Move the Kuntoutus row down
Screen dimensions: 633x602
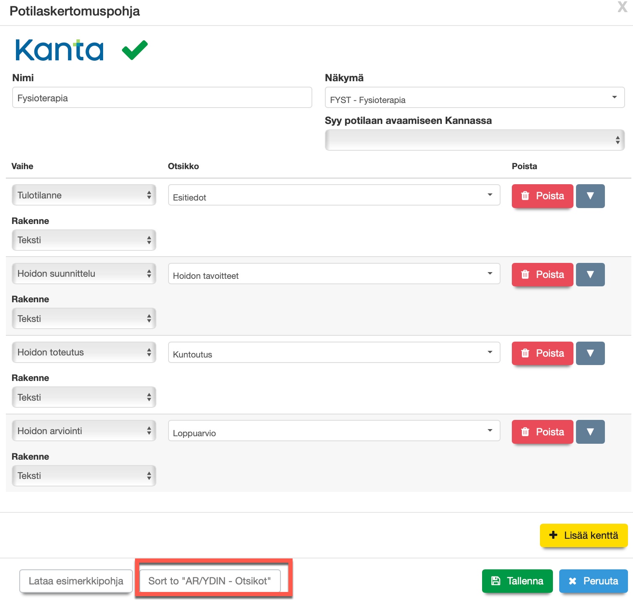(x=590, y=353)
